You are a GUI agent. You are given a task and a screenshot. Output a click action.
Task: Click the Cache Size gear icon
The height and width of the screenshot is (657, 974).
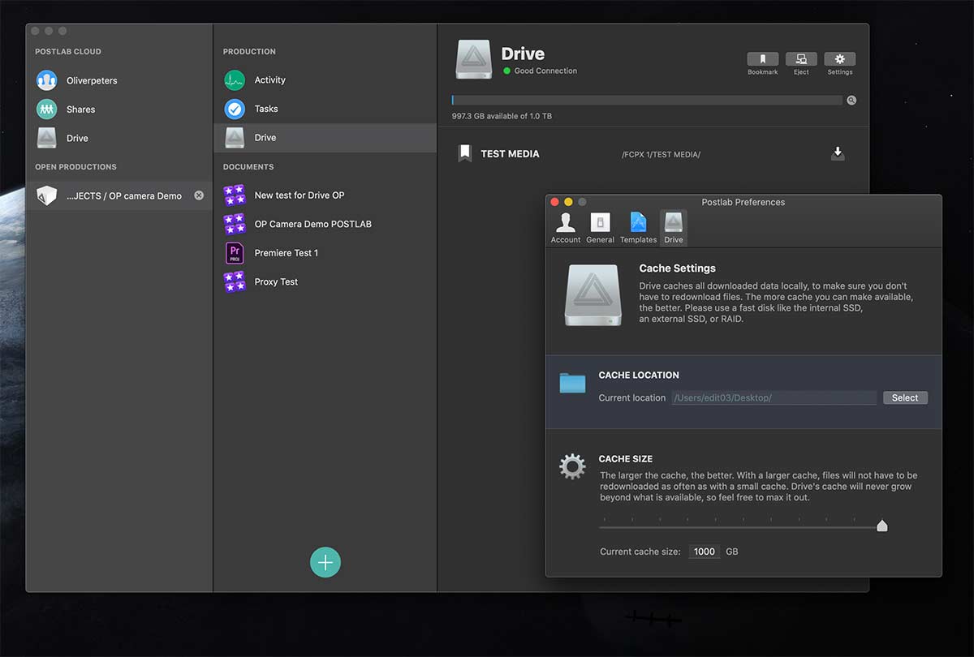(x=572, y=466)
